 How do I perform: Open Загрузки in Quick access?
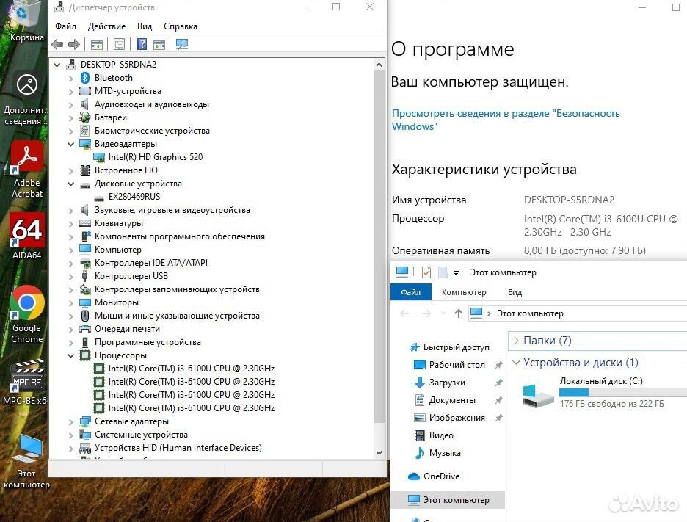point(447,383)
